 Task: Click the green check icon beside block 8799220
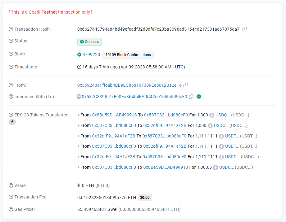pos(79,54)
